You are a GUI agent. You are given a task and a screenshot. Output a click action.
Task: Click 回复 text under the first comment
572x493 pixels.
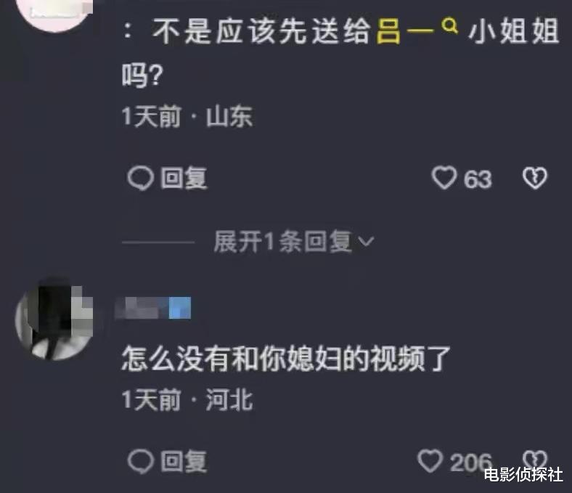coord(184,178)
